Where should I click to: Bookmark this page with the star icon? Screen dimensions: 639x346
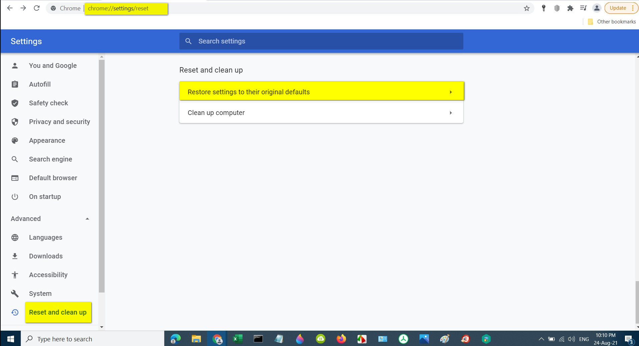(x=527, y=8)
